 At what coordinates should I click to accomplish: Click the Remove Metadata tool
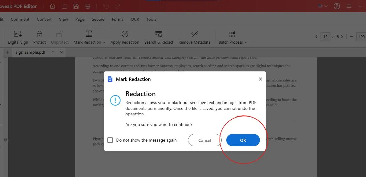194,37
